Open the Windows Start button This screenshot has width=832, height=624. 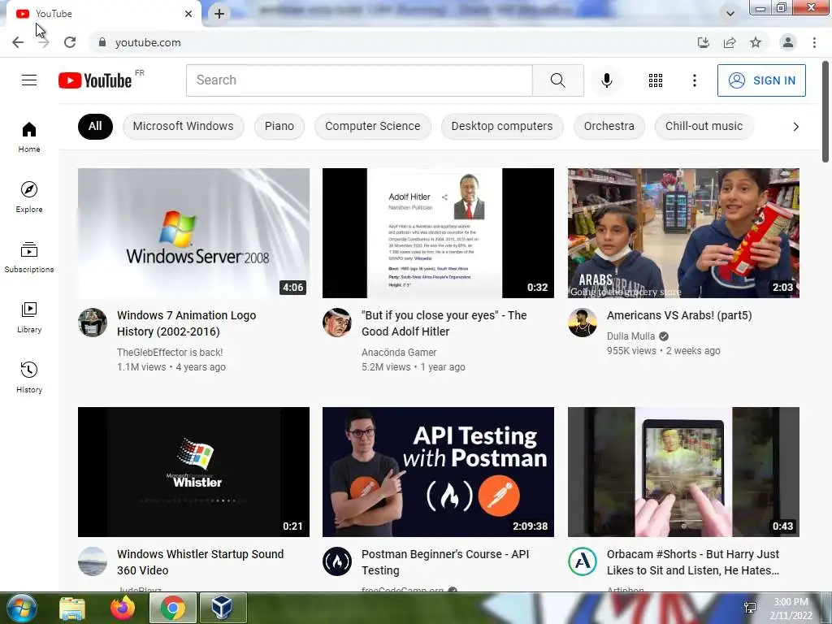21,608
